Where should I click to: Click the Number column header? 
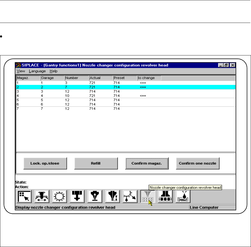click(77, 78)
